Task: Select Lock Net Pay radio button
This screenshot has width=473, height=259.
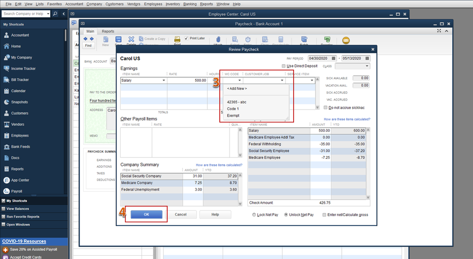Action: [254, 215]
